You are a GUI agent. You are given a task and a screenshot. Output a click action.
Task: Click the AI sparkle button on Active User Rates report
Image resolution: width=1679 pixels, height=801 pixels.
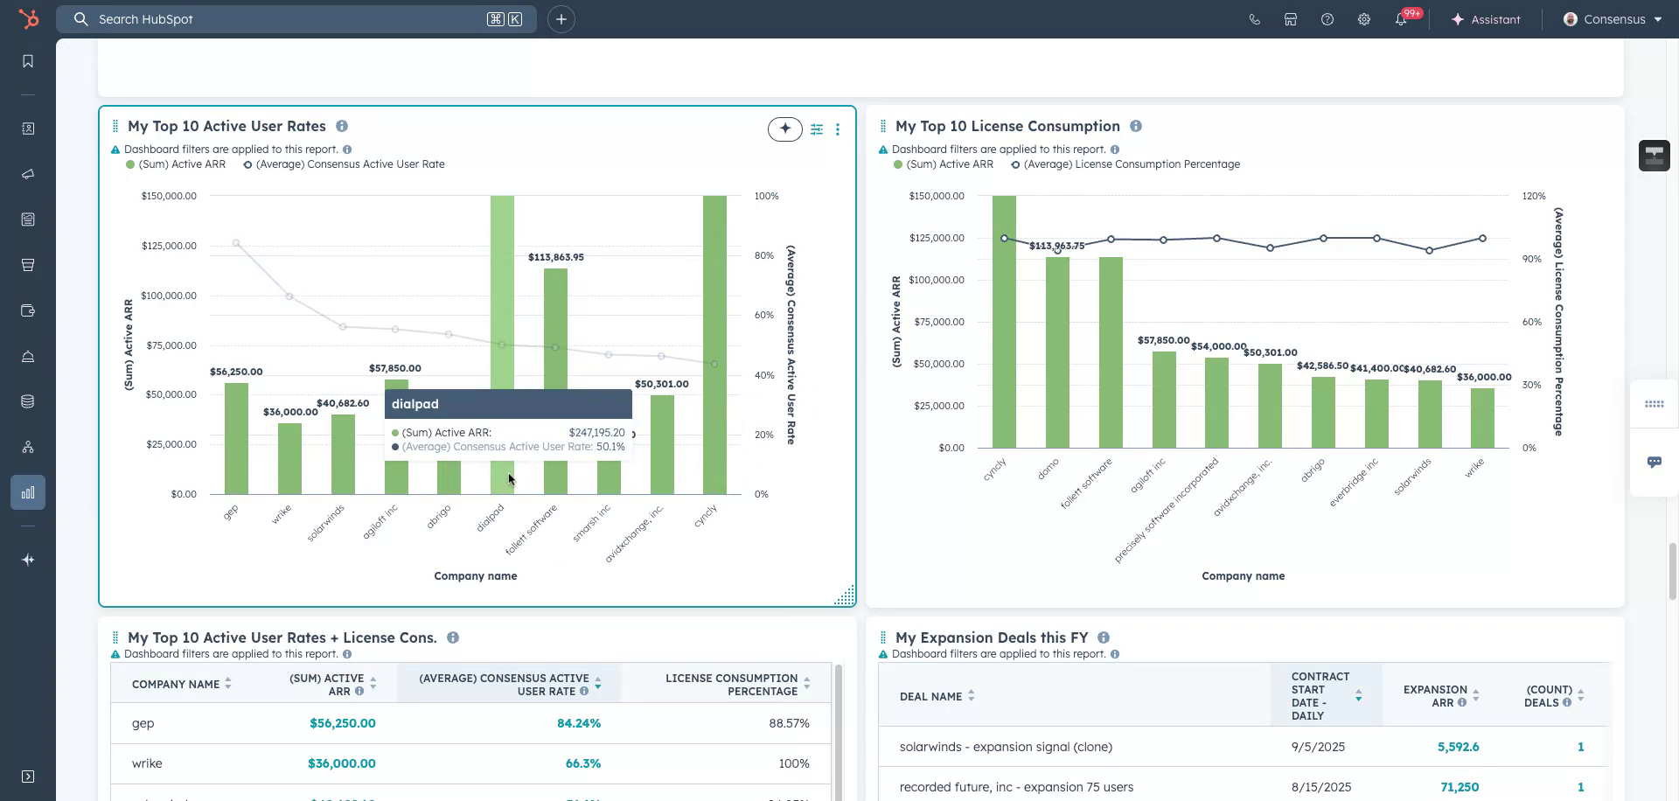(x=784, y=129)
